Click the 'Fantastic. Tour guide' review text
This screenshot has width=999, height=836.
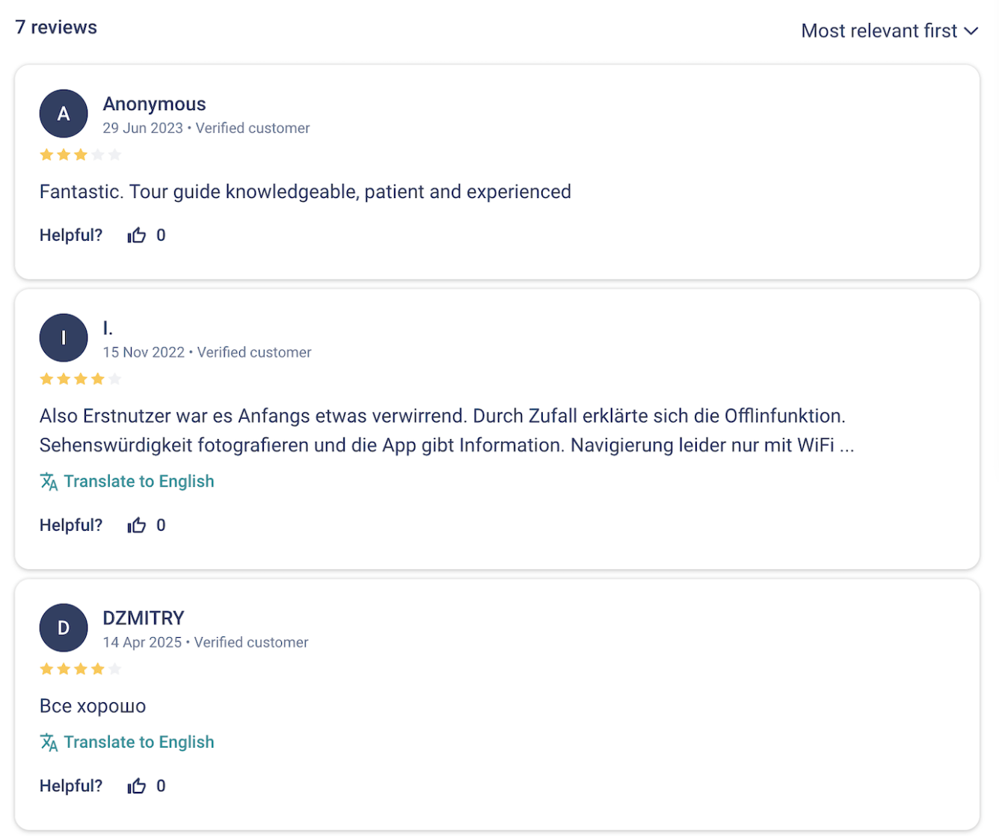click(x=305, y=192)
